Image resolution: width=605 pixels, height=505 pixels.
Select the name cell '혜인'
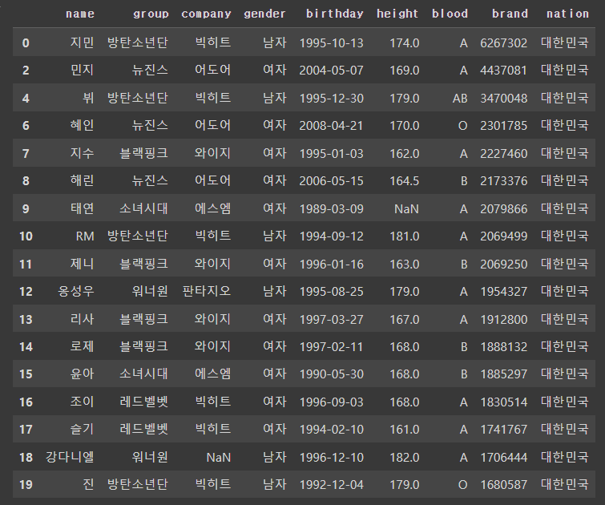click(82, 125)
